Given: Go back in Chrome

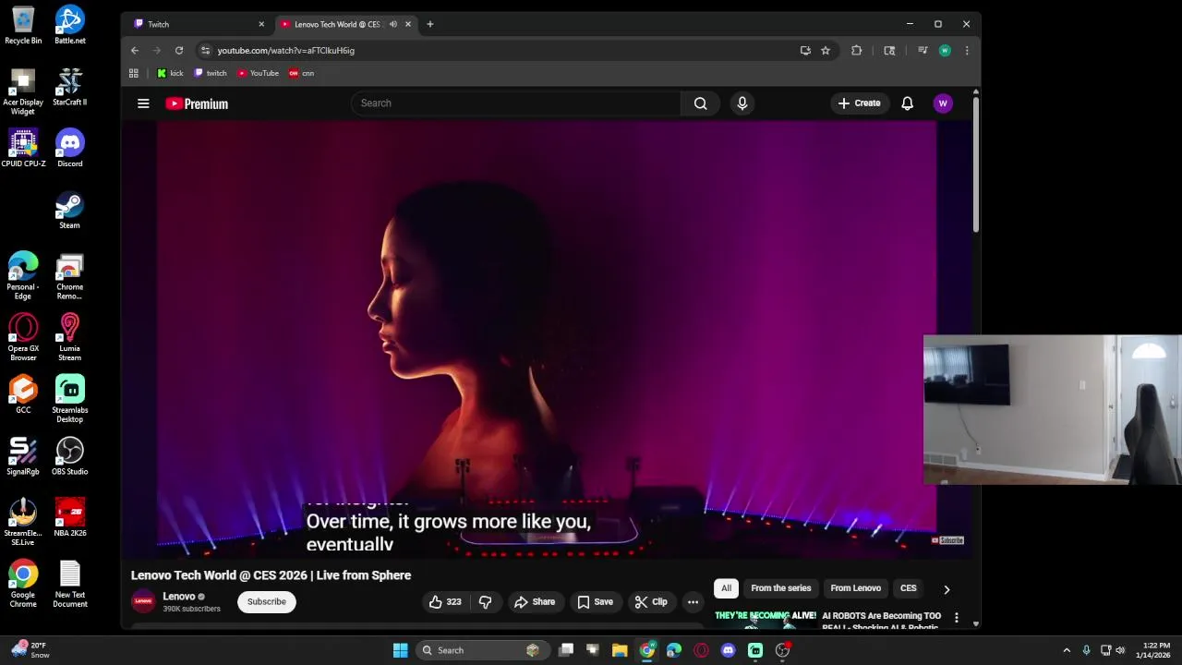Looking at the screenshot, I should coord(135,51).
